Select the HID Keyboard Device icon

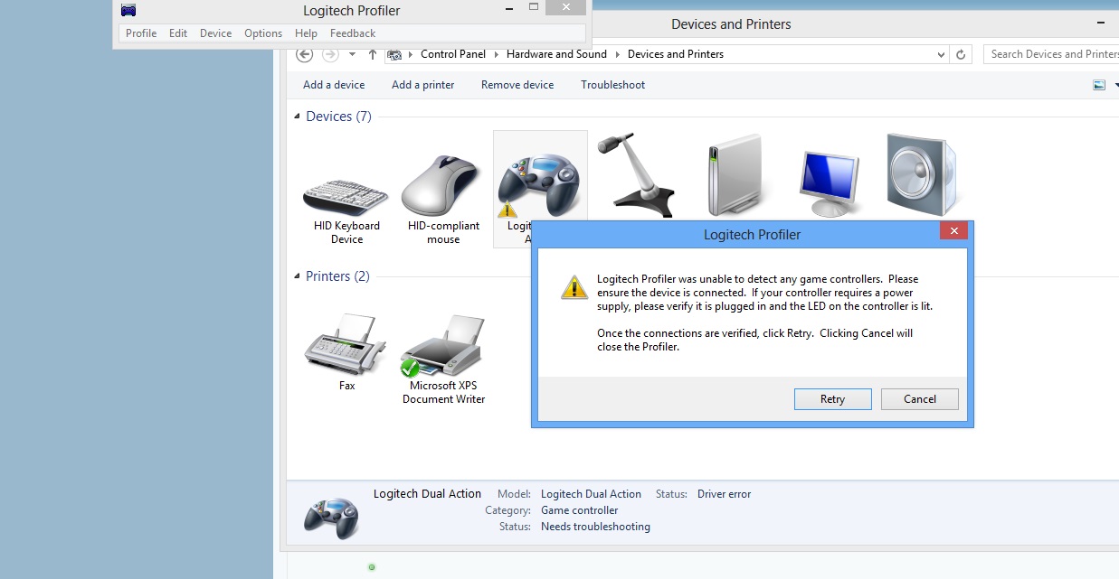(x=346, y=196)
